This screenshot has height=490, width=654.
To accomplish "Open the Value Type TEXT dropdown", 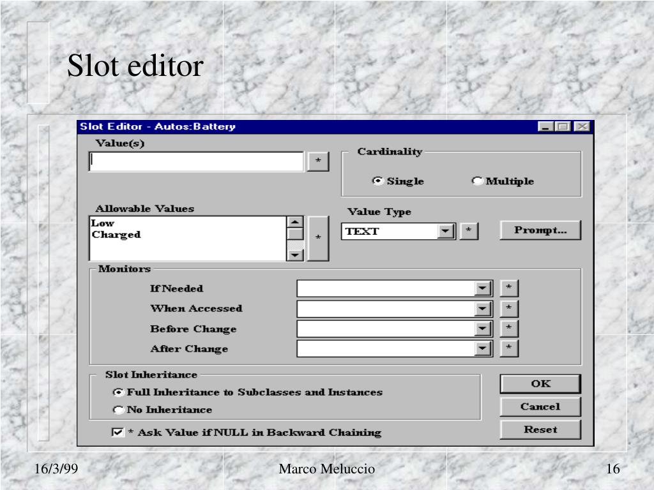I will click(446, 231).
